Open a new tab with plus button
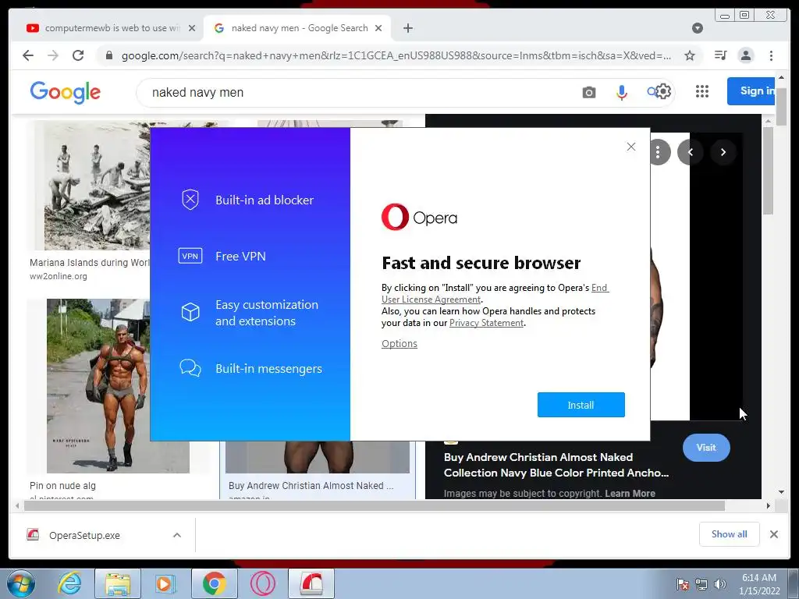 [407, 28]
